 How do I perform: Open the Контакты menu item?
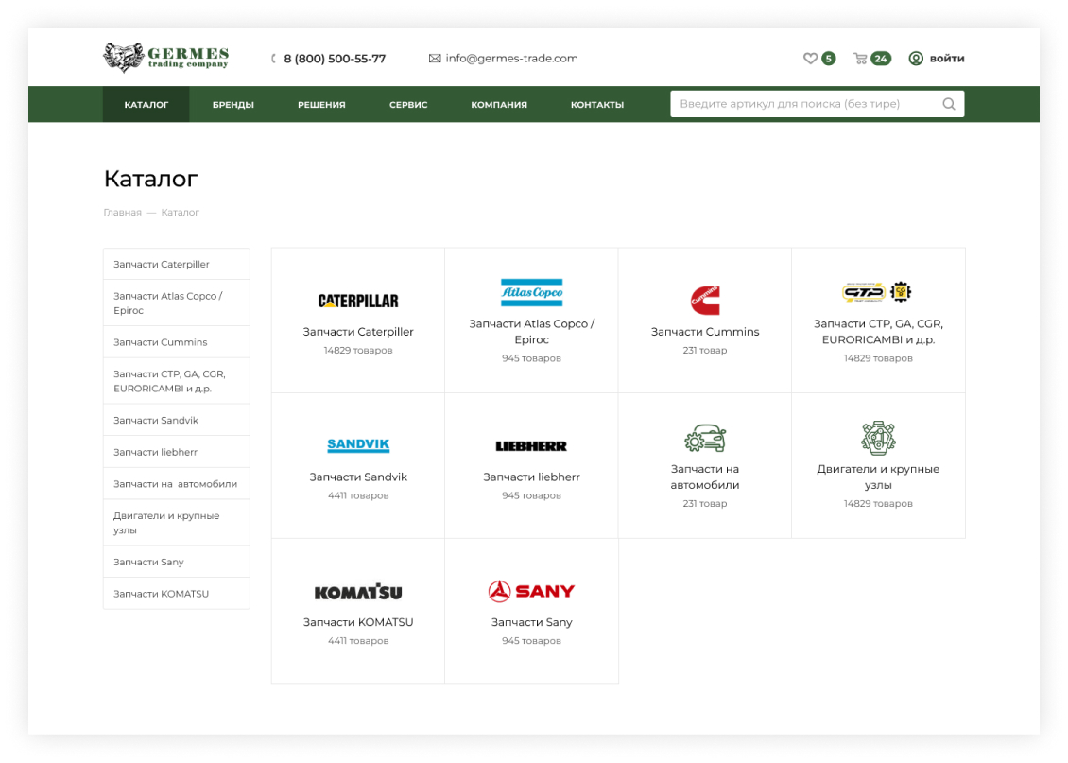click(597, 104)
